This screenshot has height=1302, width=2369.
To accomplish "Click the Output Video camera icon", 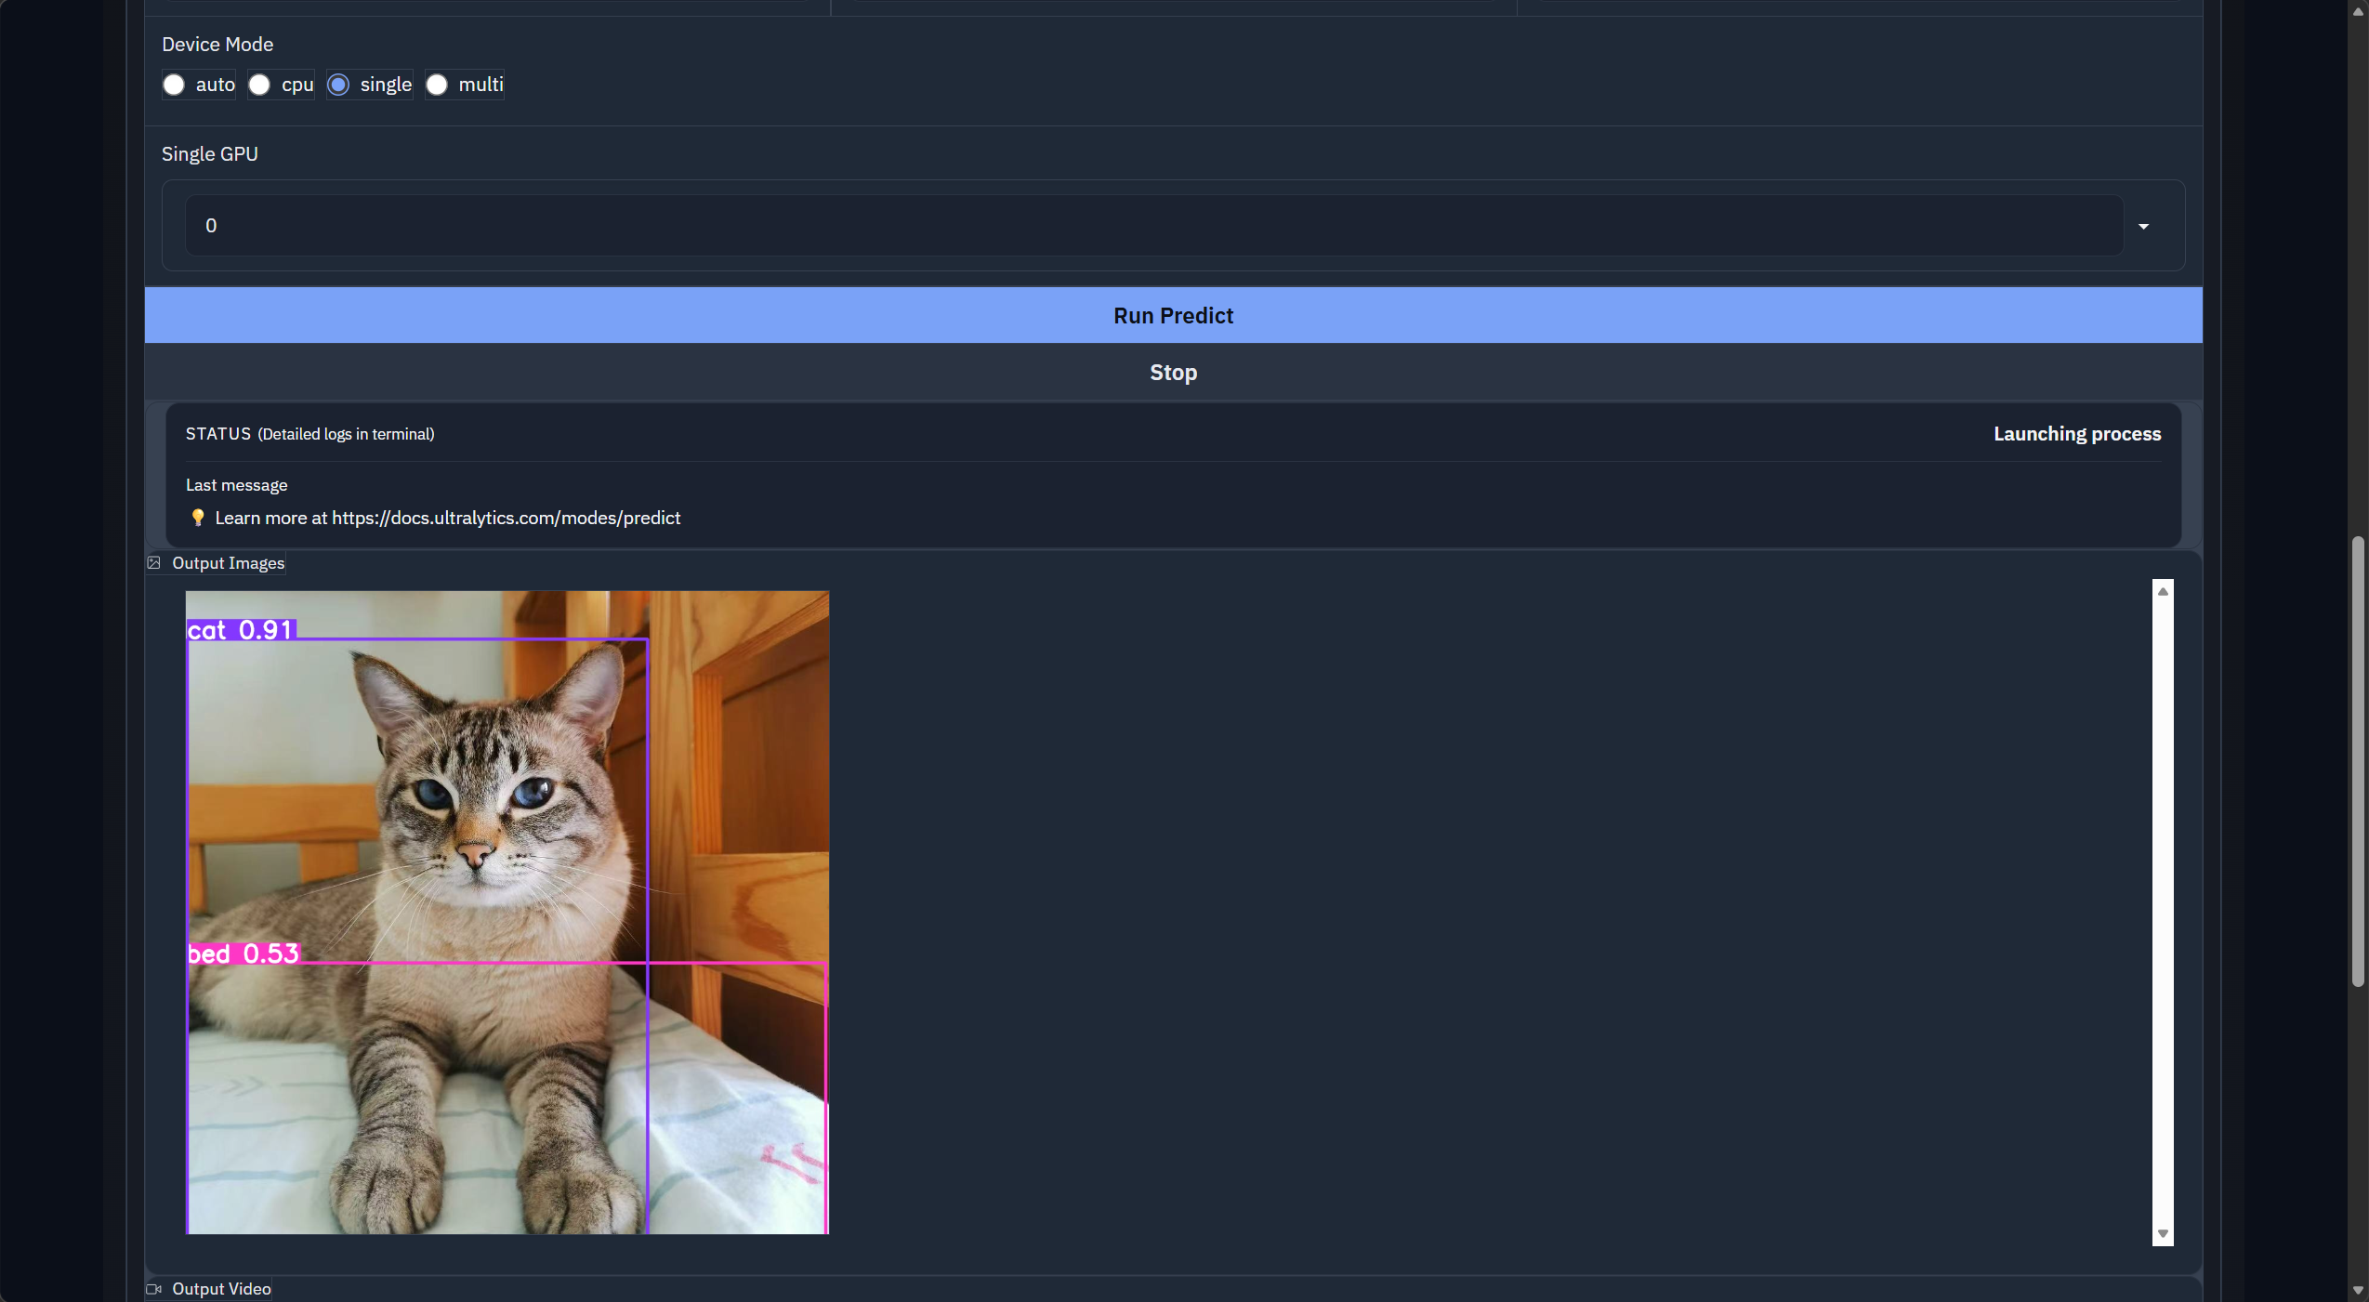I will [154, 1289].
